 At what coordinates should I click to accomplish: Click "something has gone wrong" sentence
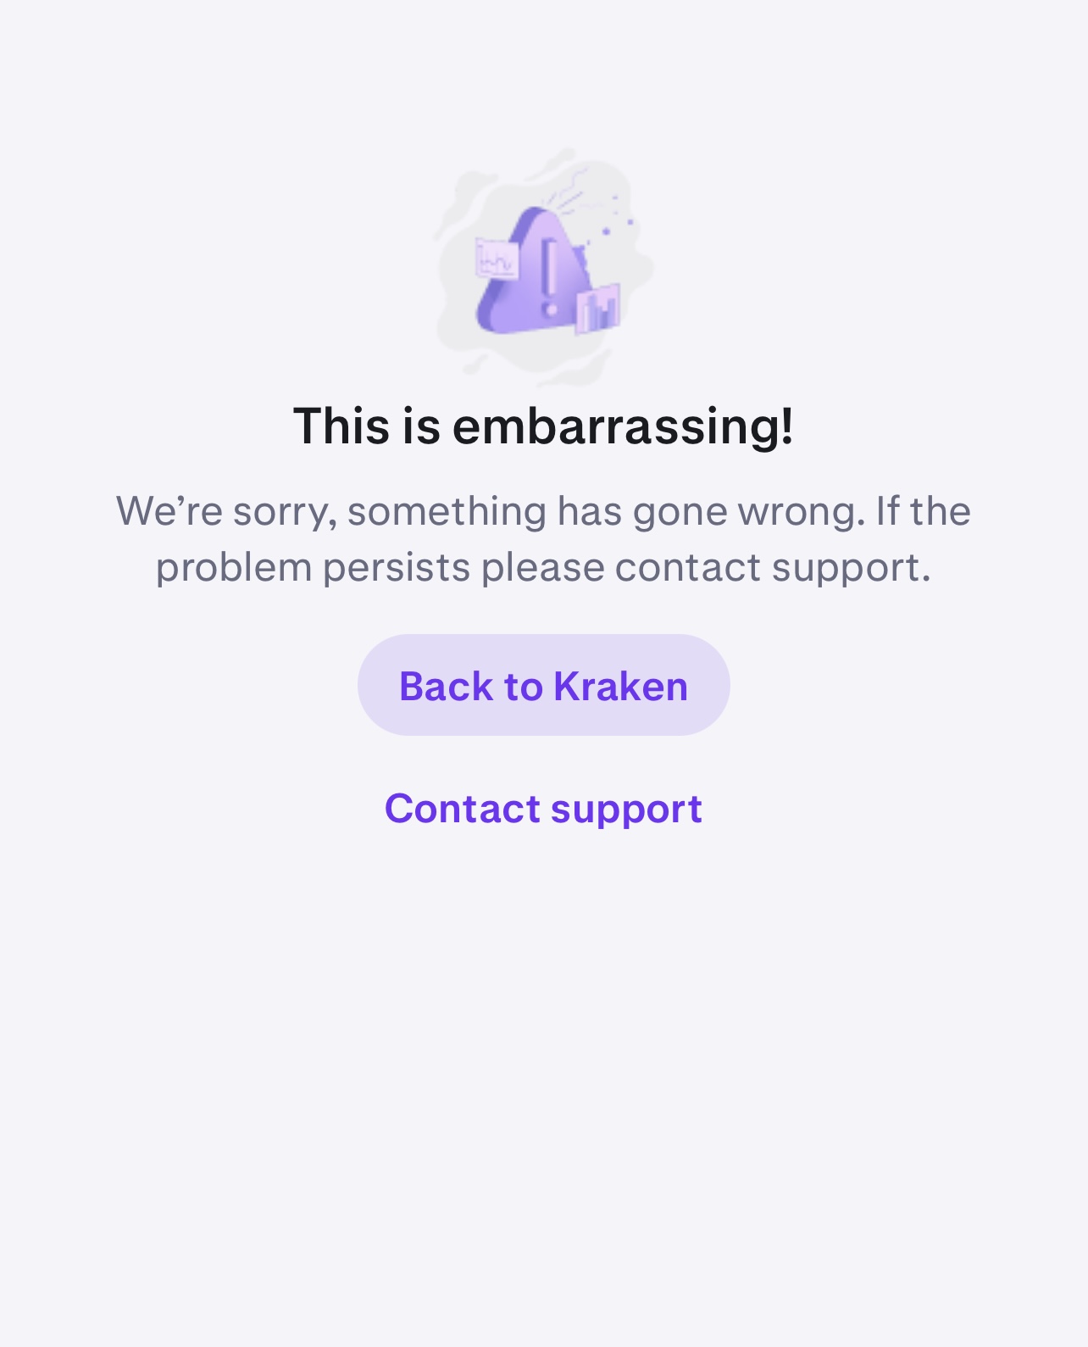[x=607, y=512]
